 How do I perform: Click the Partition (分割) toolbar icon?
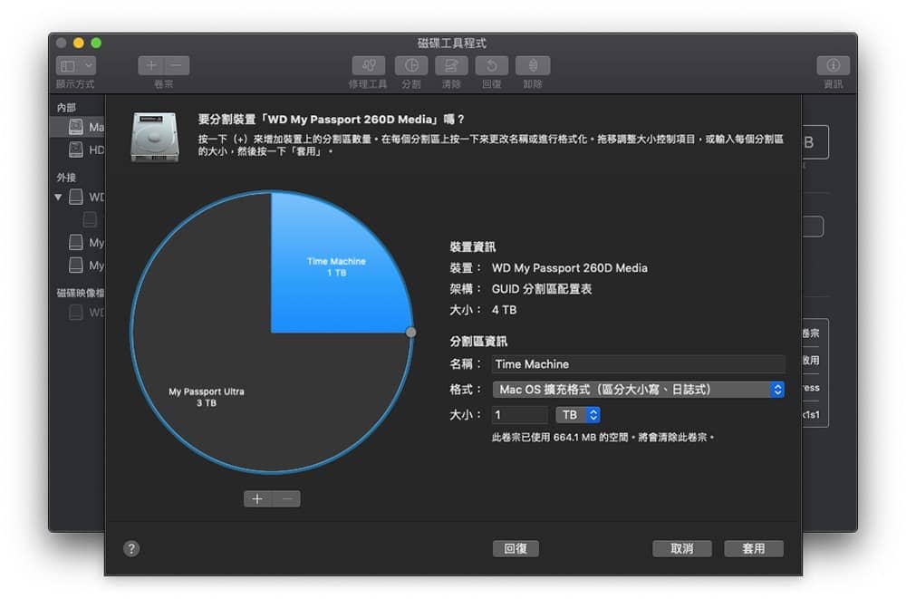coord(411,65)
